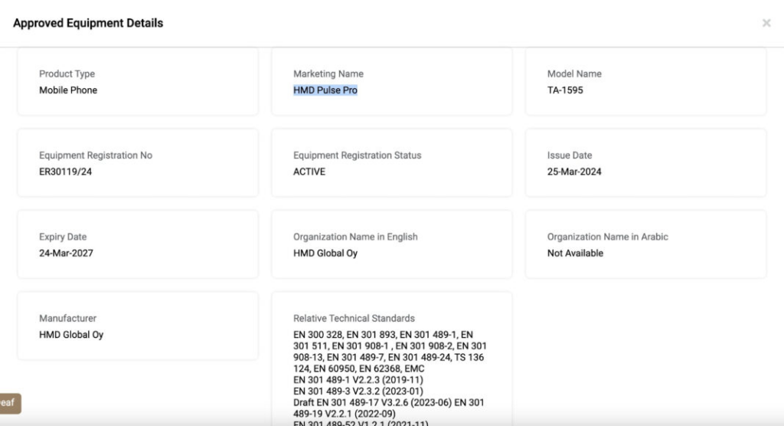Select the TA-1595 model name value
The width and height of the screenshot is (784, 426).
[565, 90]
